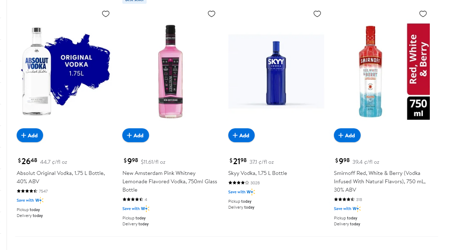This screenshot has height=250, width=467.
Task: Add Absolut Original Vodka to cart
Action: (x=30, y=135)
